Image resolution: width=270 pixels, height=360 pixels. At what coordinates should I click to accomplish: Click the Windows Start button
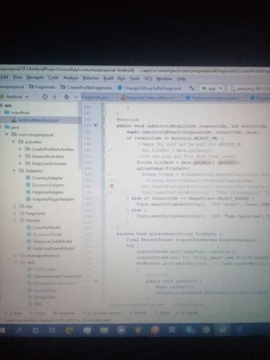click(x=4, y=330)
